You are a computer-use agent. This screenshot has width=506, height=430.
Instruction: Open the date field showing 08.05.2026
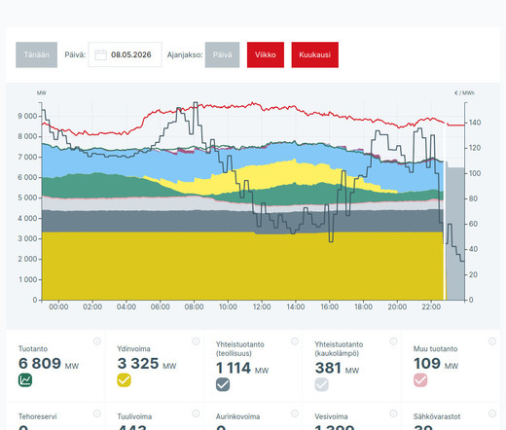(x=125, y=54)
